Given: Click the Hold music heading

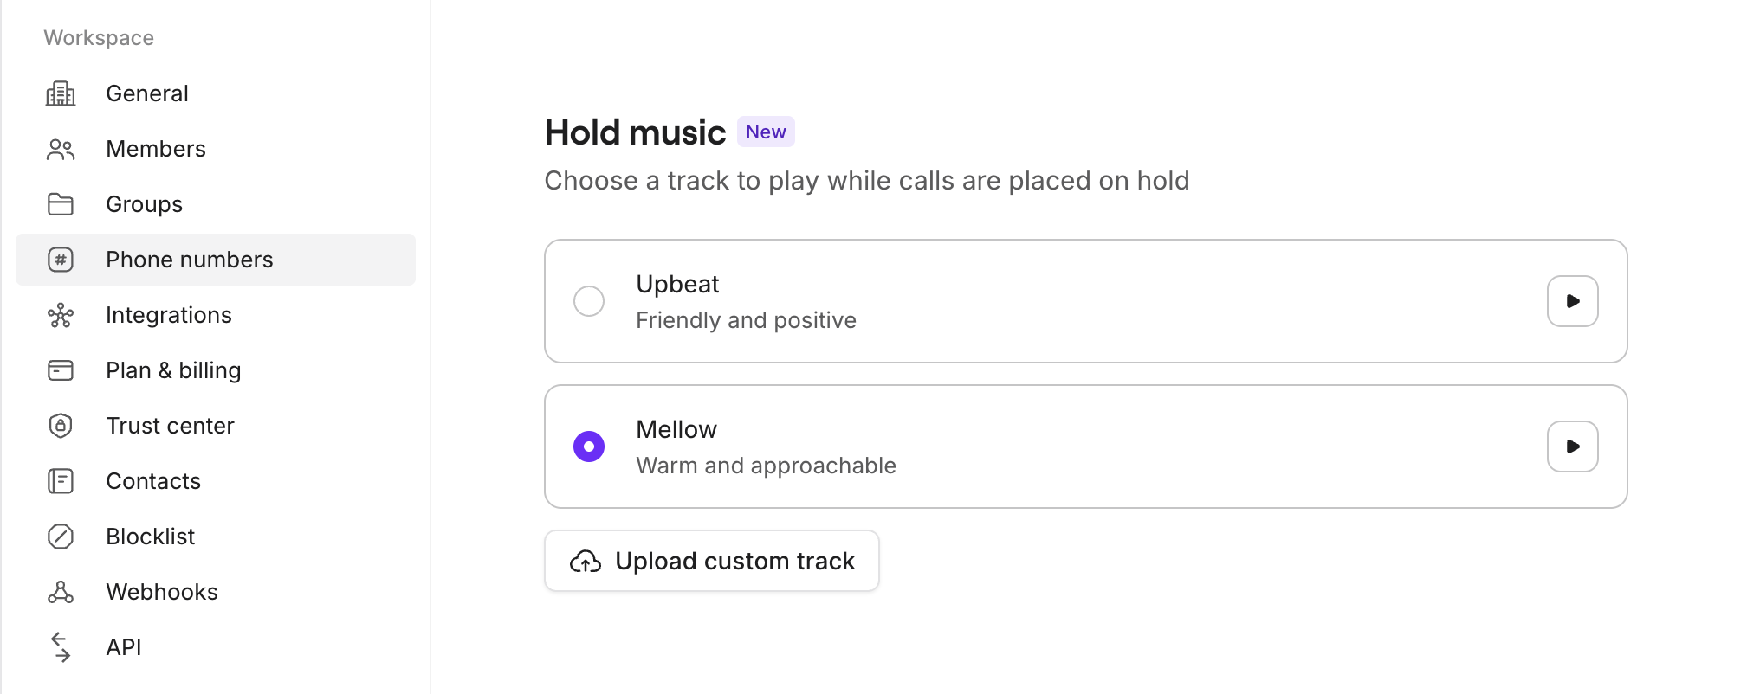Looking at the screenshot, I should pyautogui.click(x=635, y=132).
